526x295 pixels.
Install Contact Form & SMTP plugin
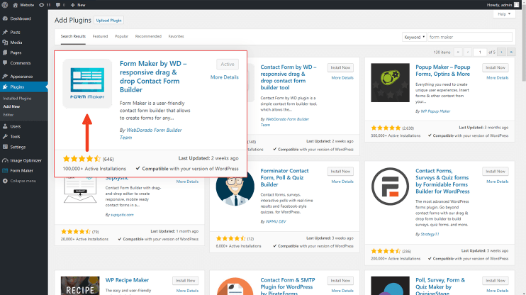click(340, 281)
